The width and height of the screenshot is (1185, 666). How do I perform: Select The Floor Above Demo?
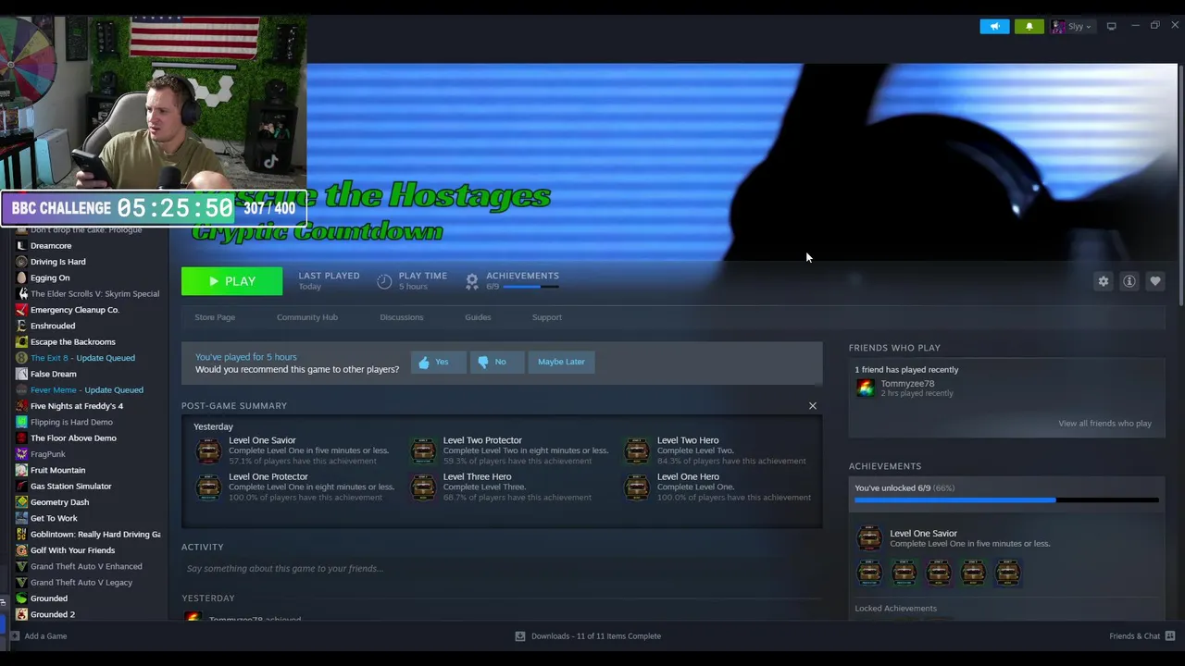pos(73,438)
